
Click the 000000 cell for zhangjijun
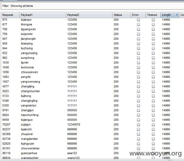[x=72, y=110]
